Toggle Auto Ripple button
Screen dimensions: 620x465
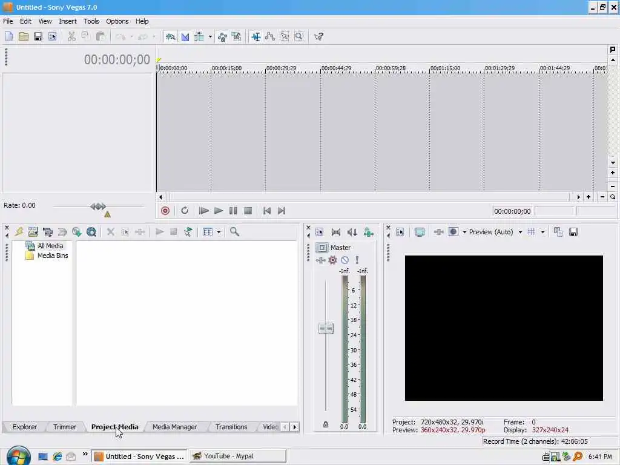pos(199,37)
